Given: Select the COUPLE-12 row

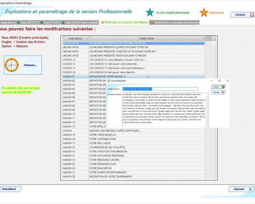Looking at the screenshot, I should tap(133, 59).
